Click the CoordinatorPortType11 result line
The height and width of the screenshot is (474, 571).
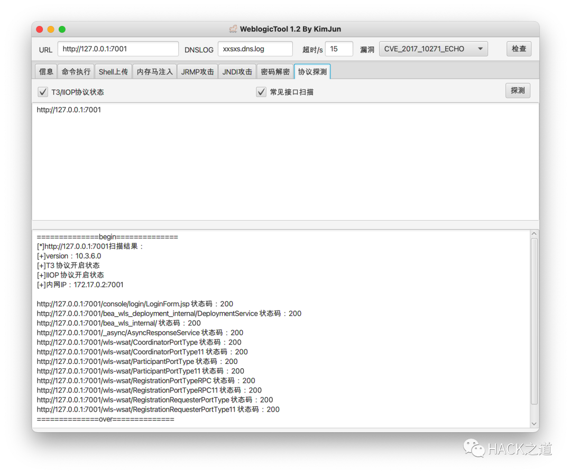(x=142, y=352)
